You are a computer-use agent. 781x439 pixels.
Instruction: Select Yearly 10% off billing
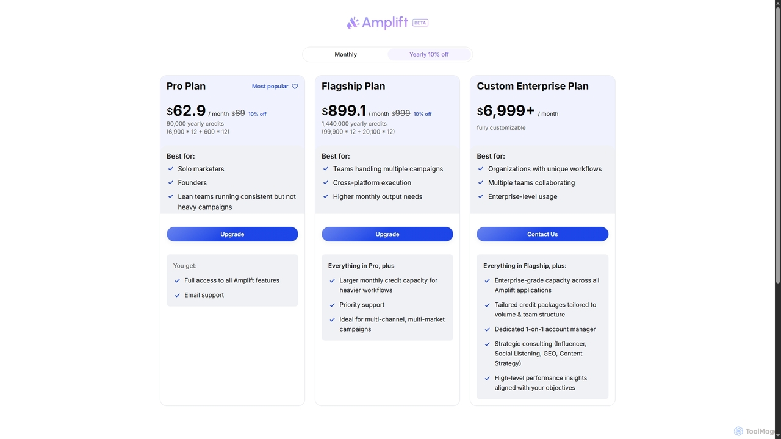(429, 54)
